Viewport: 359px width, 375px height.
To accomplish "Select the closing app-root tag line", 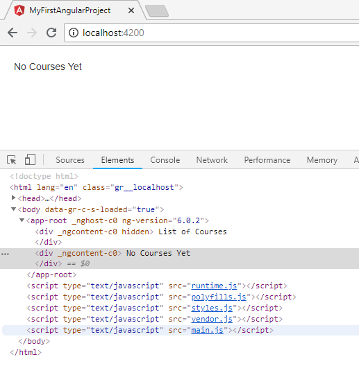I will point(51,274).
